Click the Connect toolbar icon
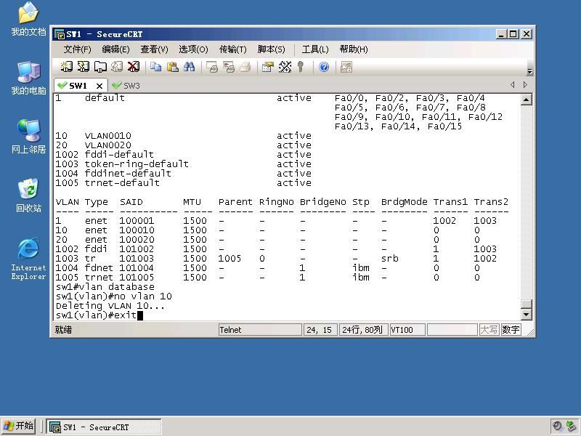 pyautogui.click(x=66, y=67)
